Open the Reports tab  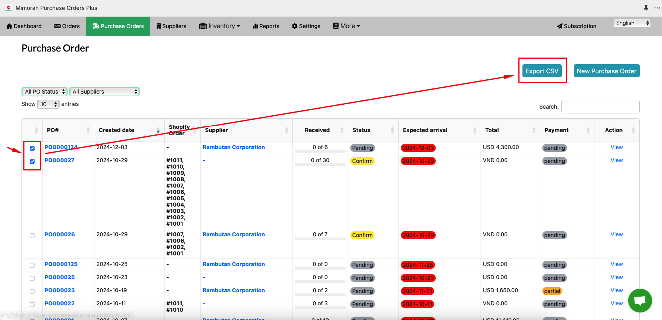click(266, 26)
